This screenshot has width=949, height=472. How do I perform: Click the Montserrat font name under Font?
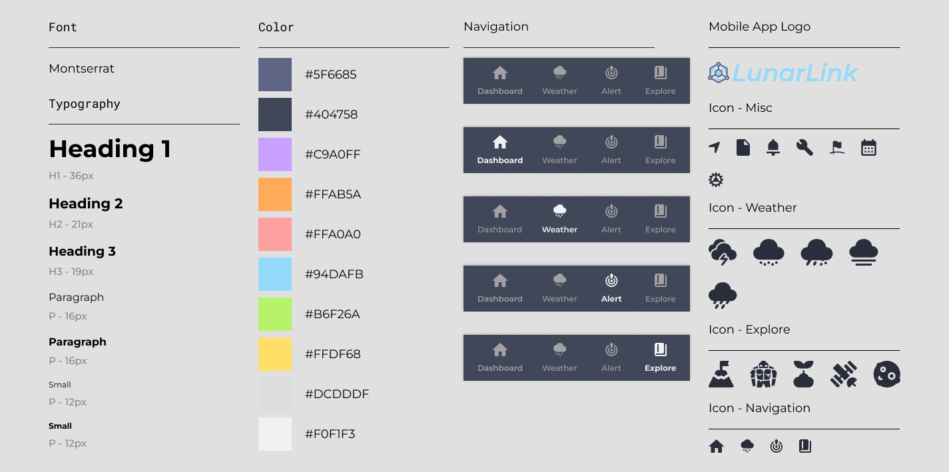81,69
